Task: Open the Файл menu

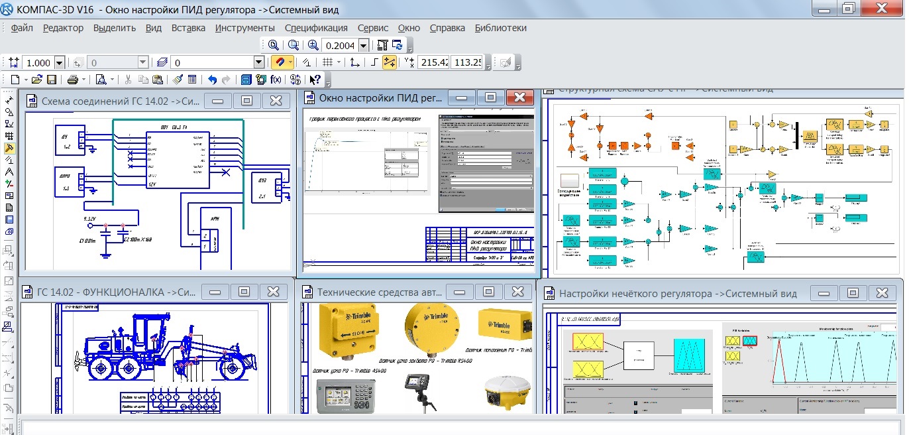Action: [22, 28]
